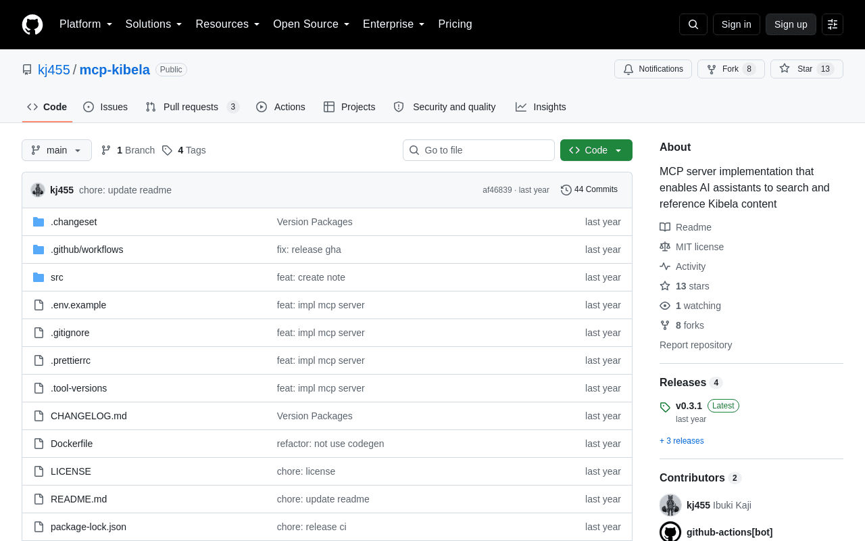Open the search magnifier button
865x541 pixels.
[x=693, y=24]
